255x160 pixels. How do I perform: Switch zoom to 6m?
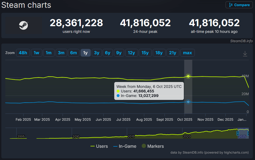(x=74, y=53)
